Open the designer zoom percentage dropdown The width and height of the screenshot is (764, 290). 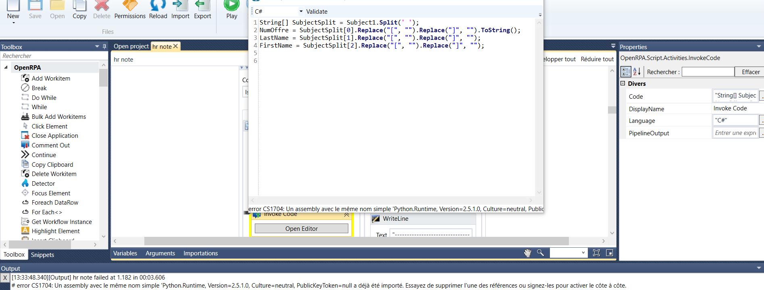pyautogui.click(x=583, y=253)
